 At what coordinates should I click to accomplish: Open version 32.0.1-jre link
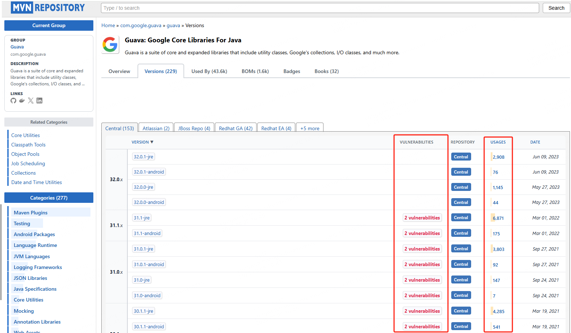143,157
